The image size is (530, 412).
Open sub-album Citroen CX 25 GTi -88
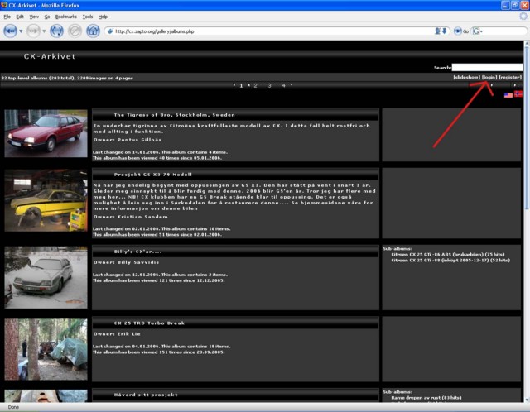click(x=450, y=261)
